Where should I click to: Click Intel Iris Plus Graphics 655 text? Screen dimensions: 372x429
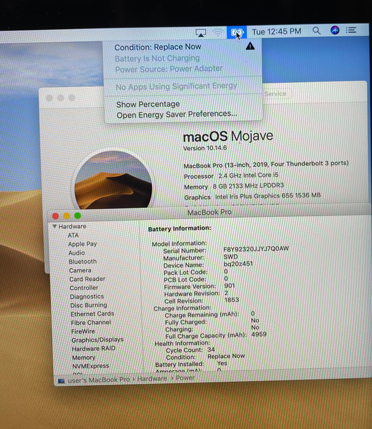click(268, 196)
